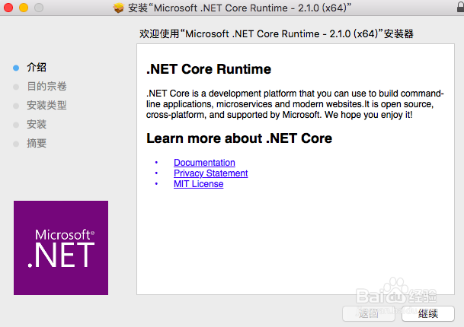The height and width of the screenshot is (327, 464).
Task: Click the Microsoft .NET logo image
Action: 61,248
